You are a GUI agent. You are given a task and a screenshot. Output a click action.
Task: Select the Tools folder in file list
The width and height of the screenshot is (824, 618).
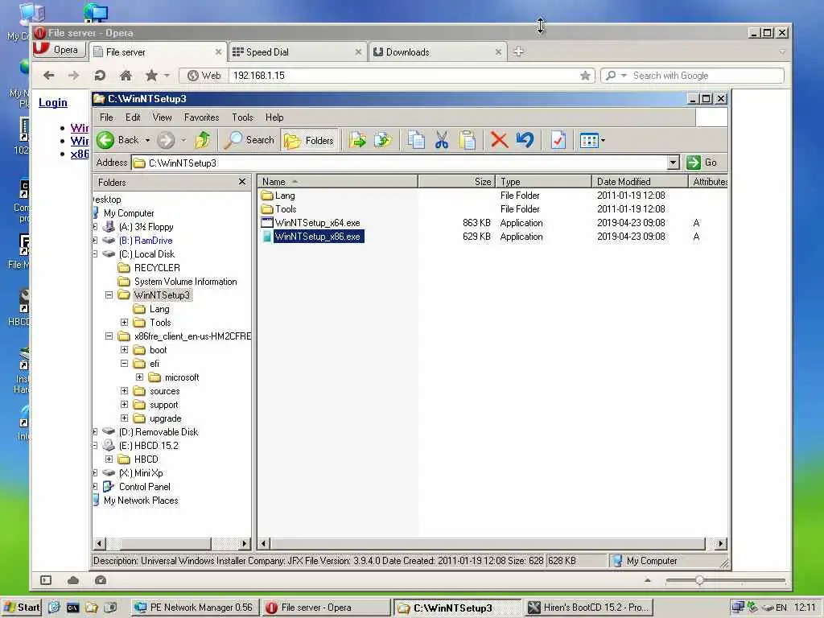[286, 209]
